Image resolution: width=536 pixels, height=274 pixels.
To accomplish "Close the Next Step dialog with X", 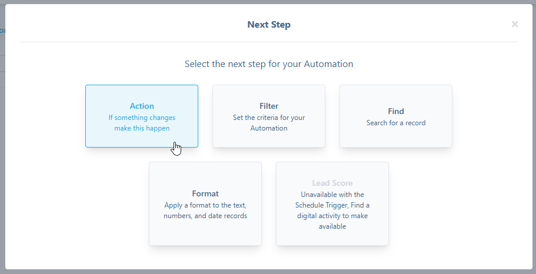I will [x=514, y=24].
